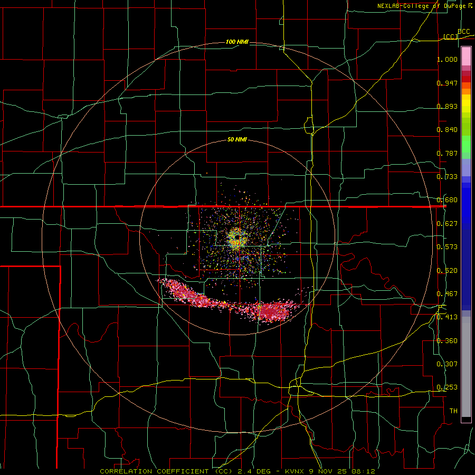Pick the gray lower section of color bar

coord(466,367)
